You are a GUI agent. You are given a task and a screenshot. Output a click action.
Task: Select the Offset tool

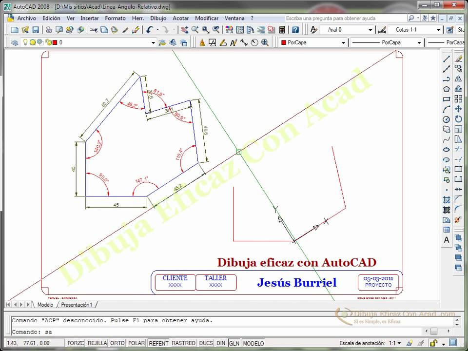click(458, 89)
